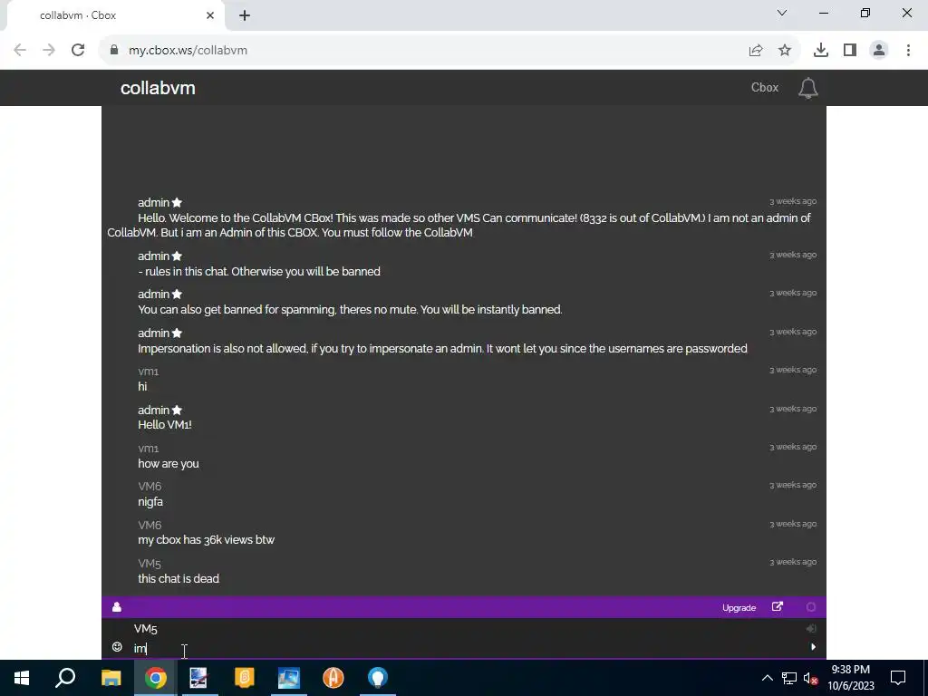The image size is (928, 696).
Task: Click Chrome icon in taskbar
Action: pos(156,678)
